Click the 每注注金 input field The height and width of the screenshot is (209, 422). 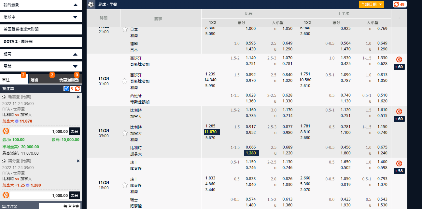60,206
